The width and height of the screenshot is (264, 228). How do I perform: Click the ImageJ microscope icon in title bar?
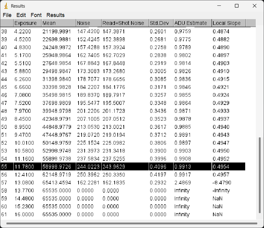(6, 6)
